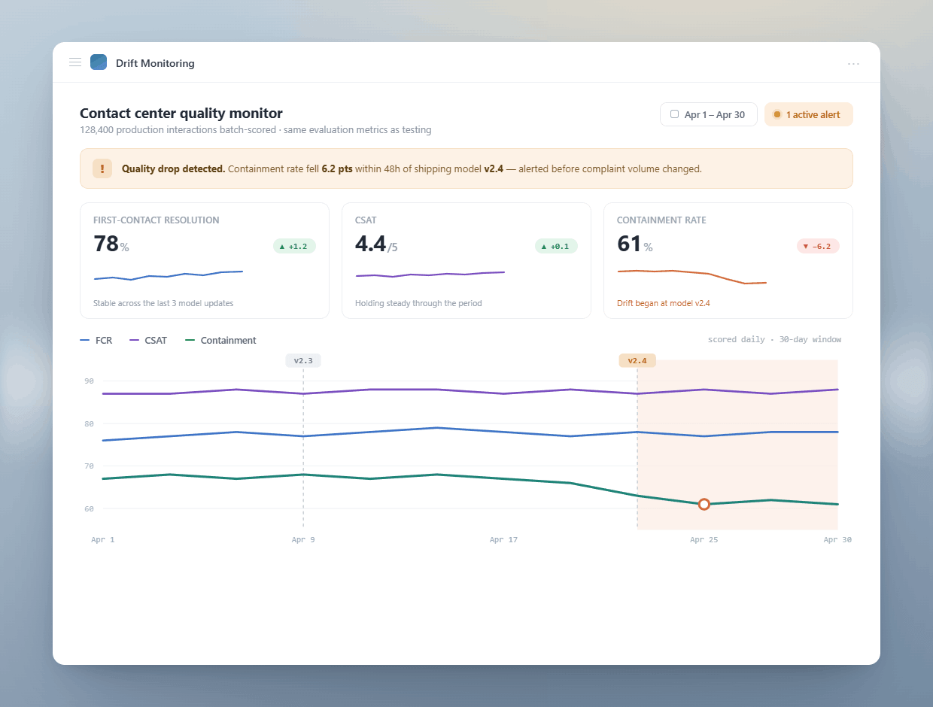The height and width of the screenshot is (707, 933).
Task: Click the +0.1 change badge
Action: [556, 246]
